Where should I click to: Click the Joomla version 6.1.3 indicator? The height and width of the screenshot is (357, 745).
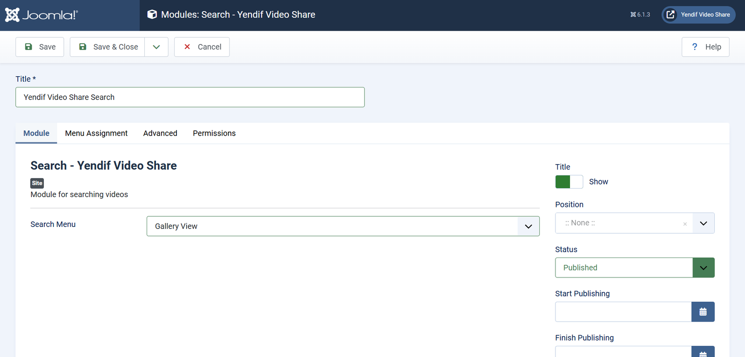[640, 15]
